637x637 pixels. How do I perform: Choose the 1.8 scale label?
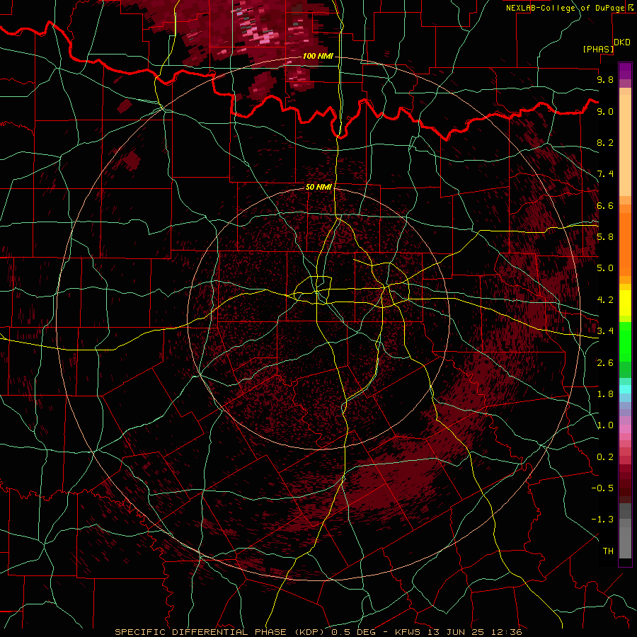point(605,394)
